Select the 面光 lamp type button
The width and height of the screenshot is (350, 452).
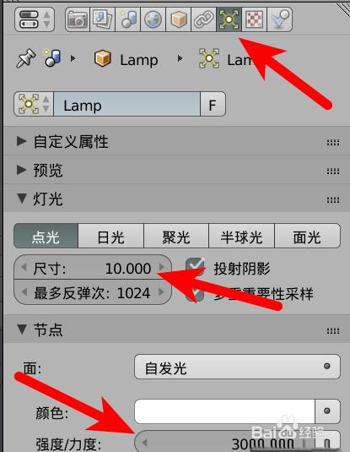pos(307,236)
